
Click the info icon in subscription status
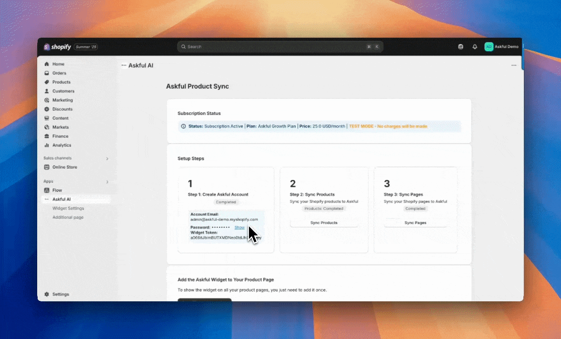tap(184, 126)
